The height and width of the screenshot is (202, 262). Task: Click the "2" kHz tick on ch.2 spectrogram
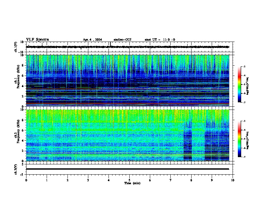pyautogui.click(x=23, y=151)
